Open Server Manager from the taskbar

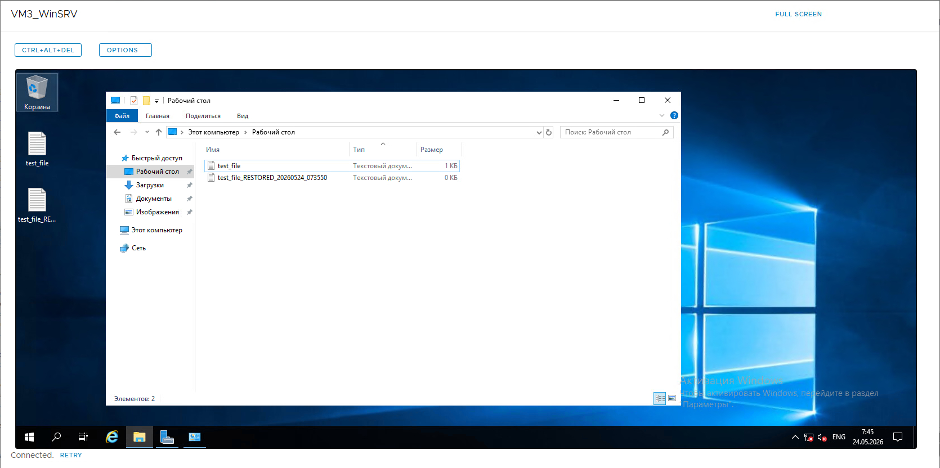167,437
